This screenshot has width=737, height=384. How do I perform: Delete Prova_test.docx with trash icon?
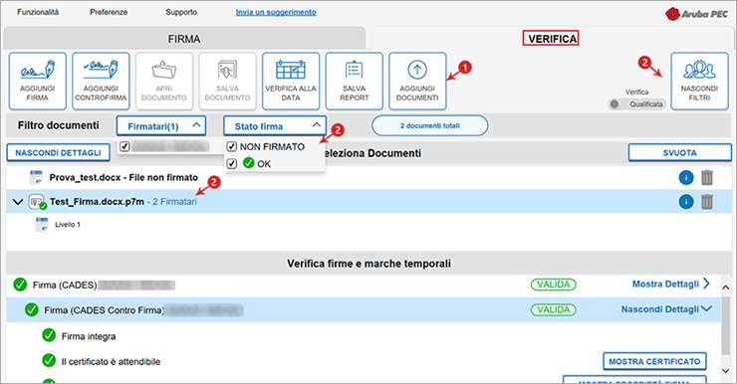[x=707, y=177]
